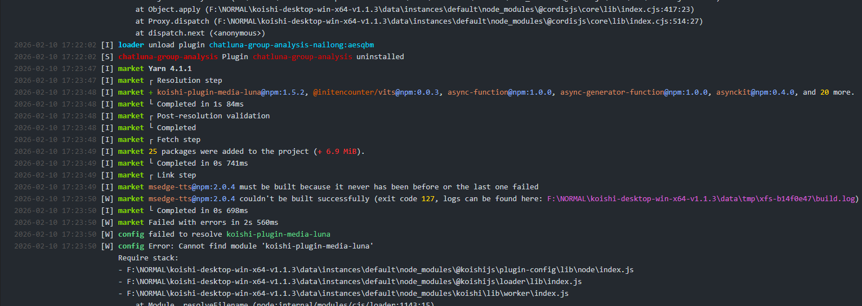This screenshot has height=306, width=862.
Task: Click the 'Fetch step' log line
Action: click(178, 140)
